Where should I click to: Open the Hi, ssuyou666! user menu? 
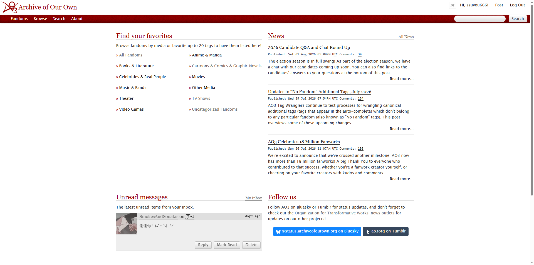tap(474, 5)
